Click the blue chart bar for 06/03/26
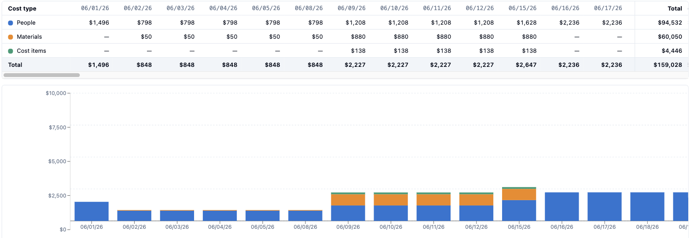690x238 pixels. [177, 216]
